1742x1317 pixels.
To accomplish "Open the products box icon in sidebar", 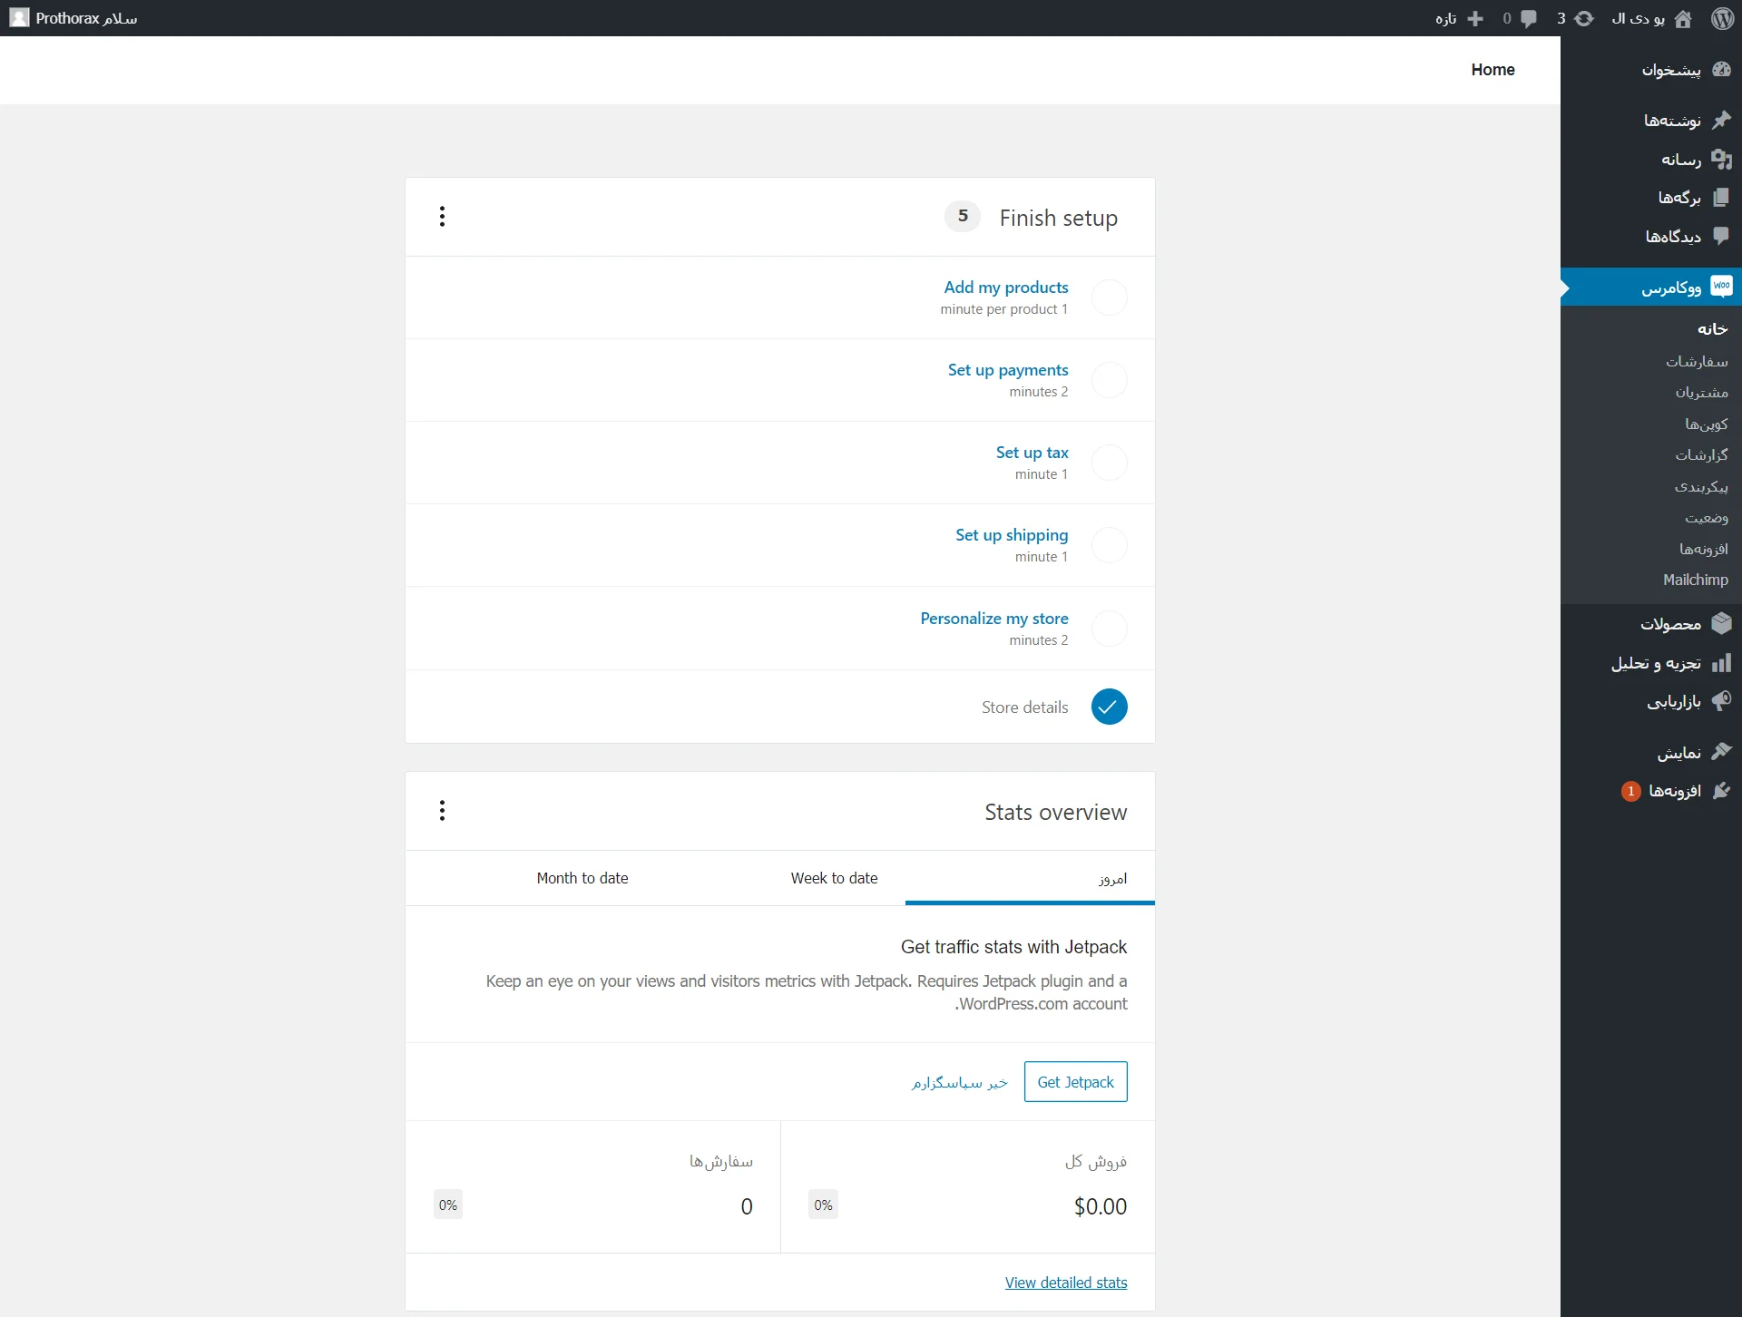I will 1721,624.
